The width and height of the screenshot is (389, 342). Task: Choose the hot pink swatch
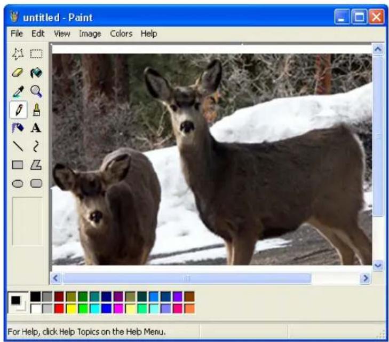177,308
